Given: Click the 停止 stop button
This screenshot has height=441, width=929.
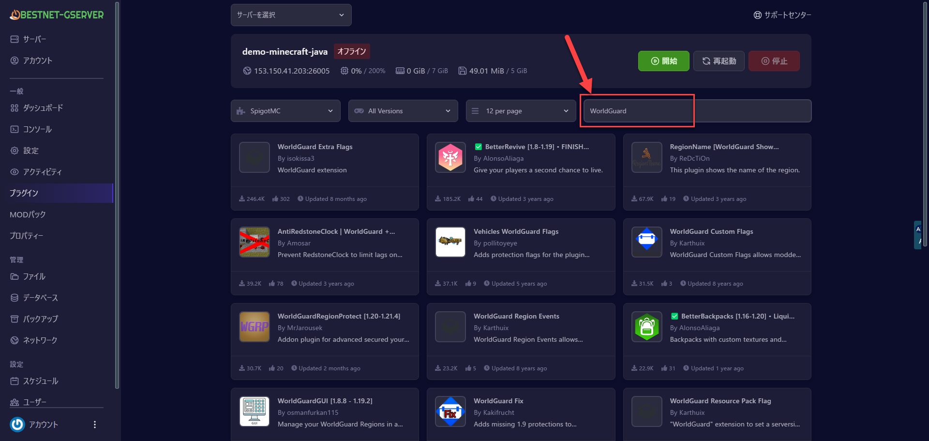Looking at the screenshot, I should pos(774,61).
